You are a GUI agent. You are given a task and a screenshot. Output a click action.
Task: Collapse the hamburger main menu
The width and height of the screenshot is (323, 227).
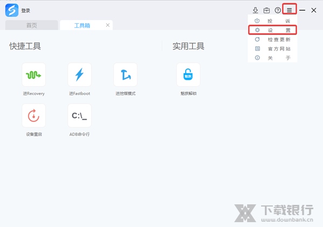point(290,10)
